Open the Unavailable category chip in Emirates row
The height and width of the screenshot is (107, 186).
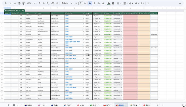[x=118, y=45]
